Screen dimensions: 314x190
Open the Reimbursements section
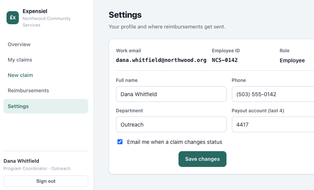tap(46, 90)
